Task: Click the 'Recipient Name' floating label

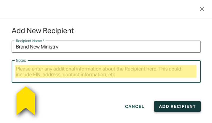Action: (29, 41)
